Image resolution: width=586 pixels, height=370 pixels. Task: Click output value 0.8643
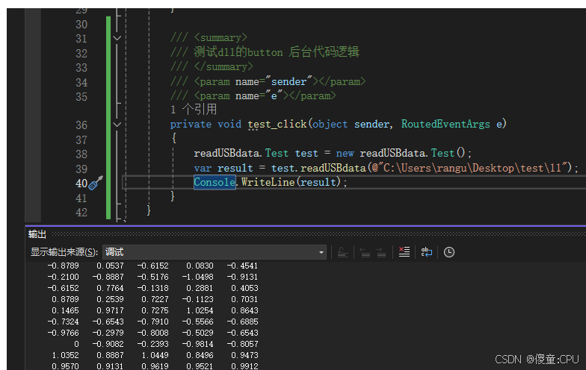click(x=244, y=310)
